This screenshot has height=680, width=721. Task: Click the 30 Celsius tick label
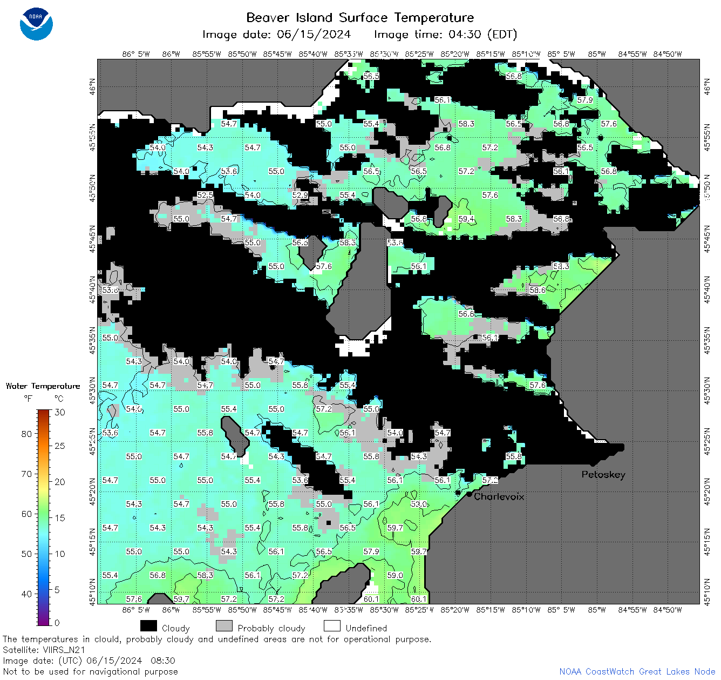click(x=60, y=412)
